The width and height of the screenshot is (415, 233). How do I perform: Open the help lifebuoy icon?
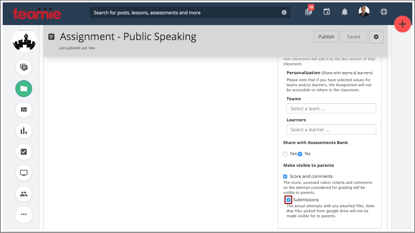coord(384,12)
